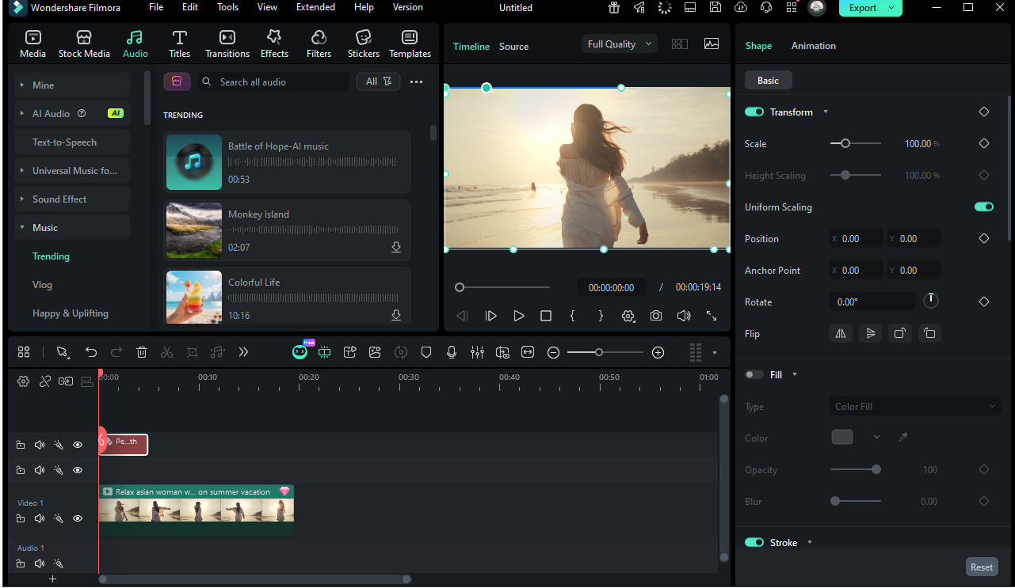The width and height of the screenshot is (1015, 588).
Task: Open the Color Fill type dropdown
Action: (x=914, y=406)
